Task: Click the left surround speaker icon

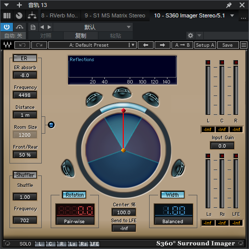Action: (68, 168)
